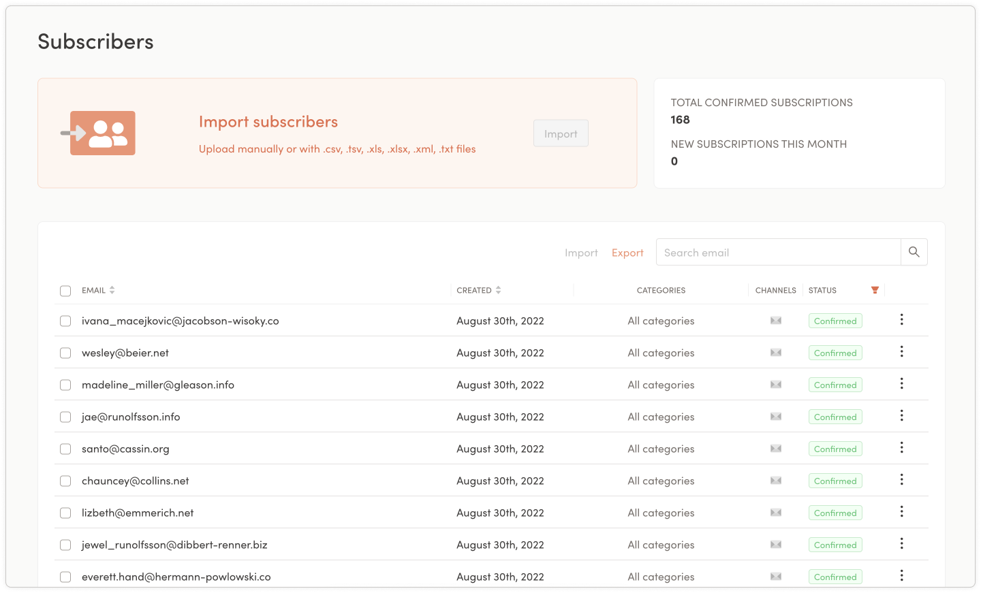Open options menu for ivana_macejkovic@jacobson-wisoky.co
This screenshot has width=981, height=593.
(x=901, y=319)
